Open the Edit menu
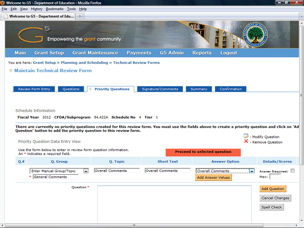 (x=14, y=9)
